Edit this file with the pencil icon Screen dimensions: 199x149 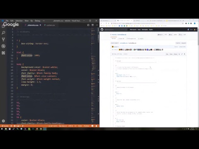click(182, 54)
